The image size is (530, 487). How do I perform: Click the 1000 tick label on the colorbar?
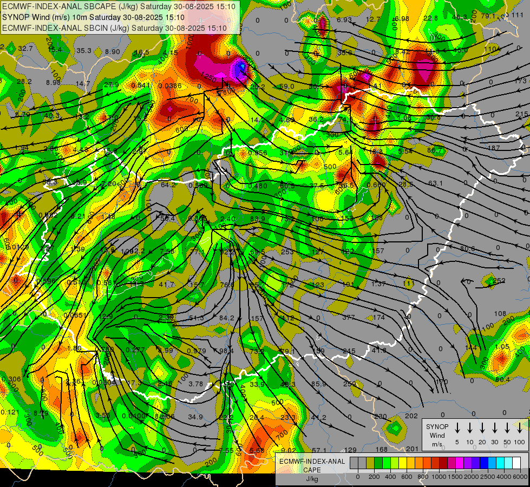pos(439,477)
